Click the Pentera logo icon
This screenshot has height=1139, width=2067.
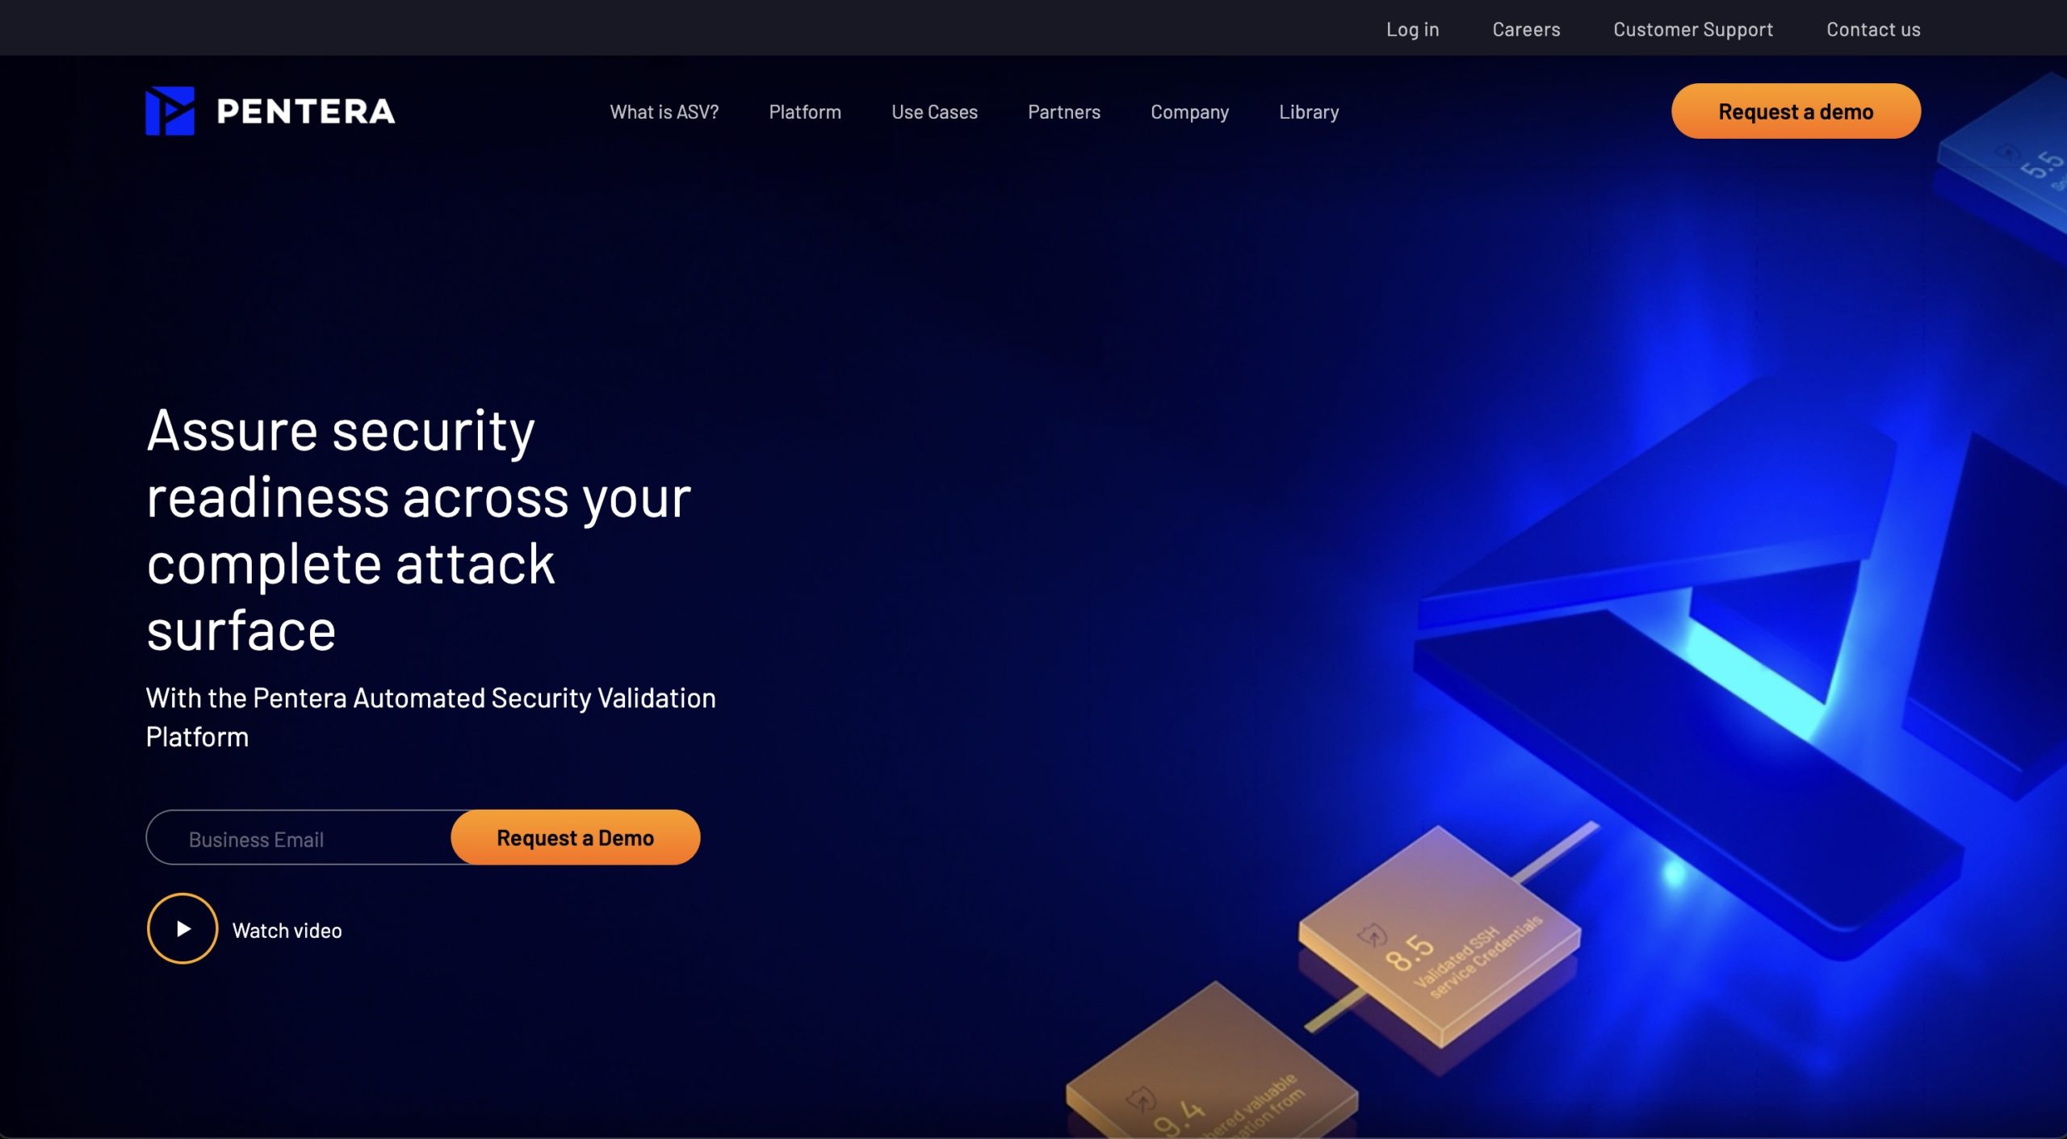170,111
